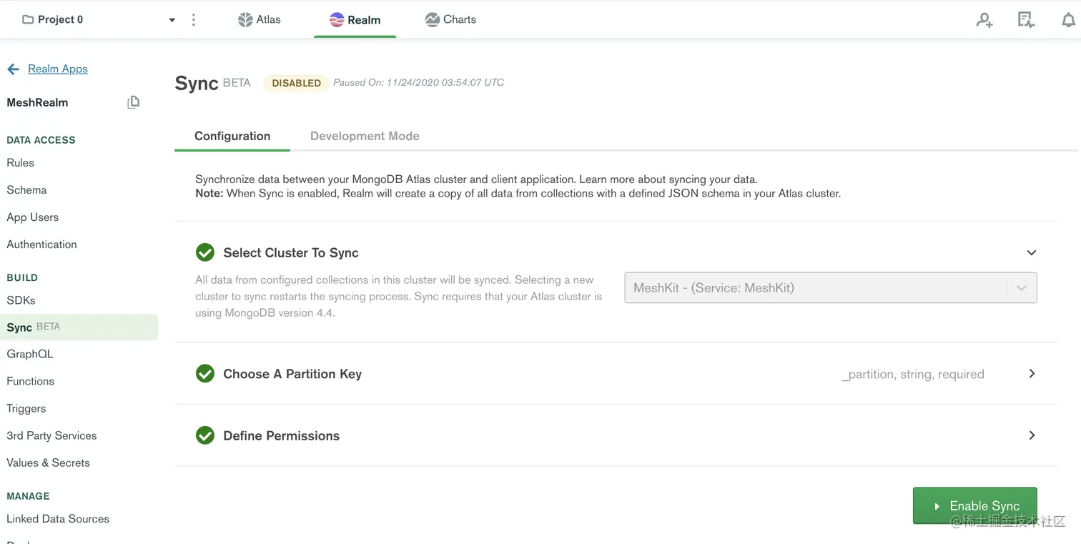Click the Project 0 name
The height and width of the screenshot is (544, 1081).
60,19
